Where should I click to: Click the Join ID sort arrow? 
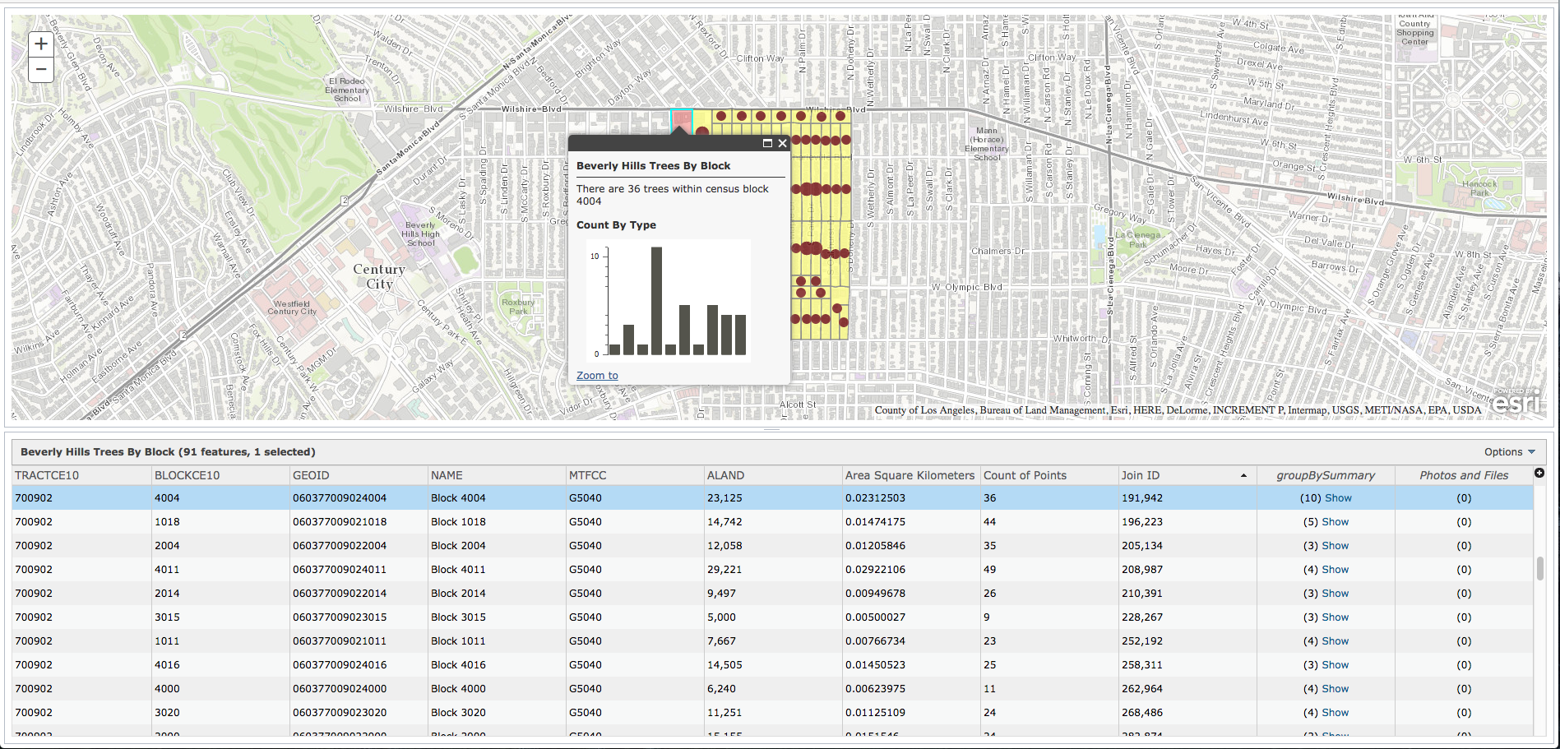tap(1243, 476)
